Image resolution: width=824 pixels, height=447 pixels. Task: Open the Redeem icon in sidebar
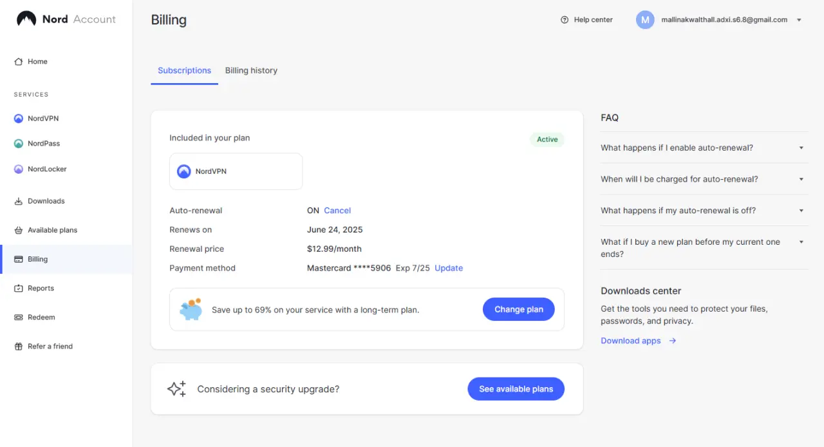[19, 318]
